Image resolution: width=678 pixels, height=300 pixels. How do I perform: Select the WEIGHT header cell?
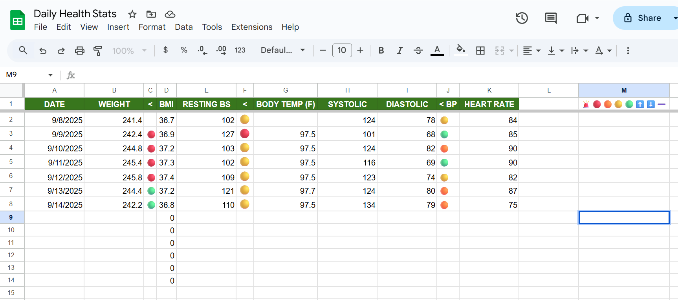(114, 104)
